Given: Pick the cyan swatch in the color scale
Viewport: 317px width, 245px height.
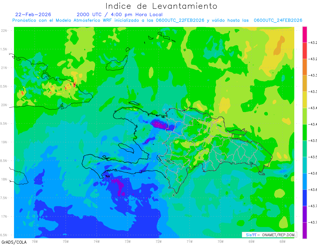Looking at the screenshot, I should [305, 165].
